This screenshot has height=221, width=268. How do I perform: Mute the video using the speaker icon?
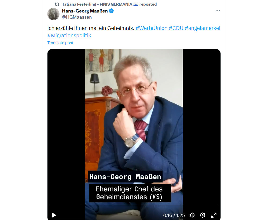coord(192,215)
